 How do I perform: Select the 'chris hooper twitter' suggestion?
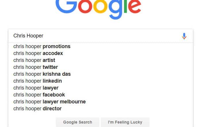(x=36, y=67)
